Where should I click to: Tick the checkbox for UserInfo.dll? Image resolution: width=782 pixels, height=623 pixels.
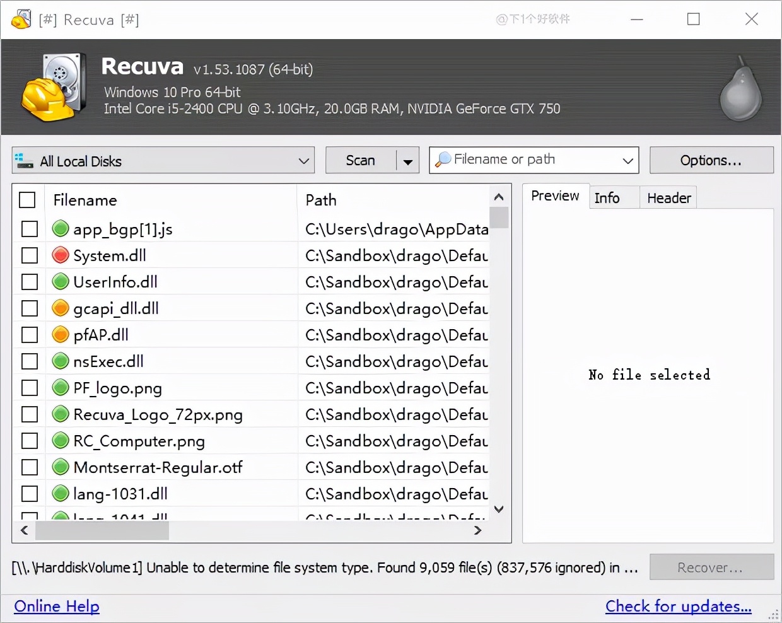(30, 282)
